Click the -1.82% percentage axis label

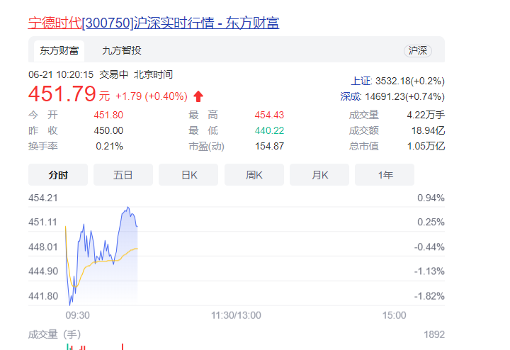tap(429, 296)
